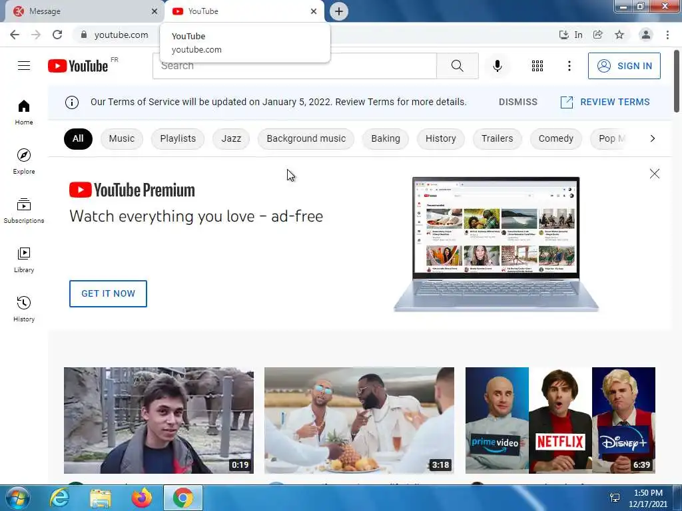Filter by Comedy chip
Screen dimensions: 682x511
(556, 138)
